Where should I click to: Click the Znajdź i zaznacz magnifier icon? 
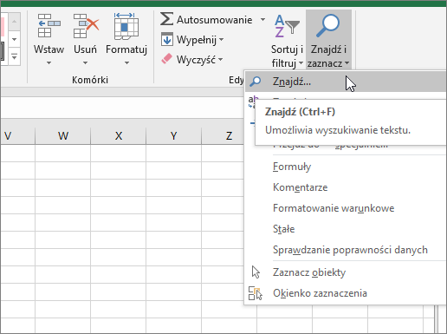click(328, 26)
